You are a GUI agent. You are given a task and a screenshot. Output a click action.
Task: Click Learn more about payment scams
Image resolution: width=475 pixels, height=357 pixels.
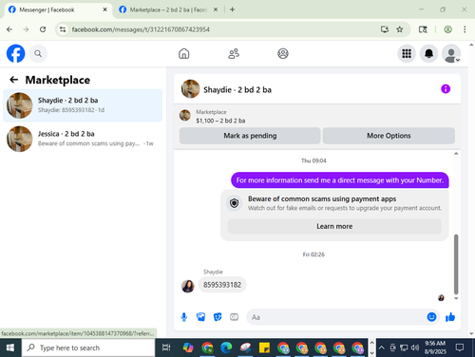334,226
